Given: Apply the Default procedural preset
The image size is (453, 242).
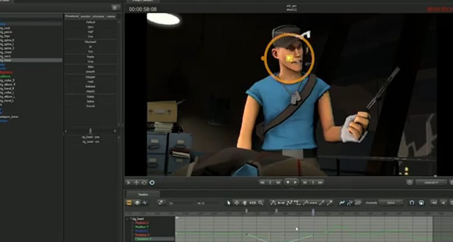Looking at the screenshot, I should [x=91, y=22].
